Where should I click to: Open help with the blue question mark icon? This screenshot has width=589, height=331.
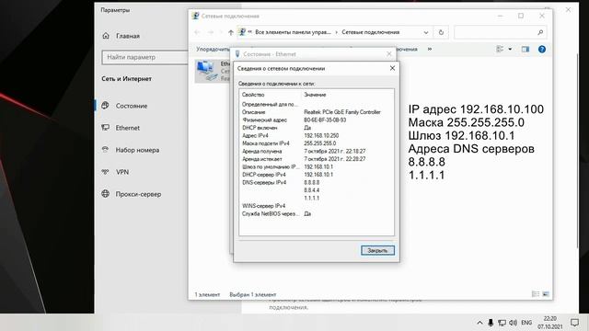pyautogui.click(x=542, y=49)
